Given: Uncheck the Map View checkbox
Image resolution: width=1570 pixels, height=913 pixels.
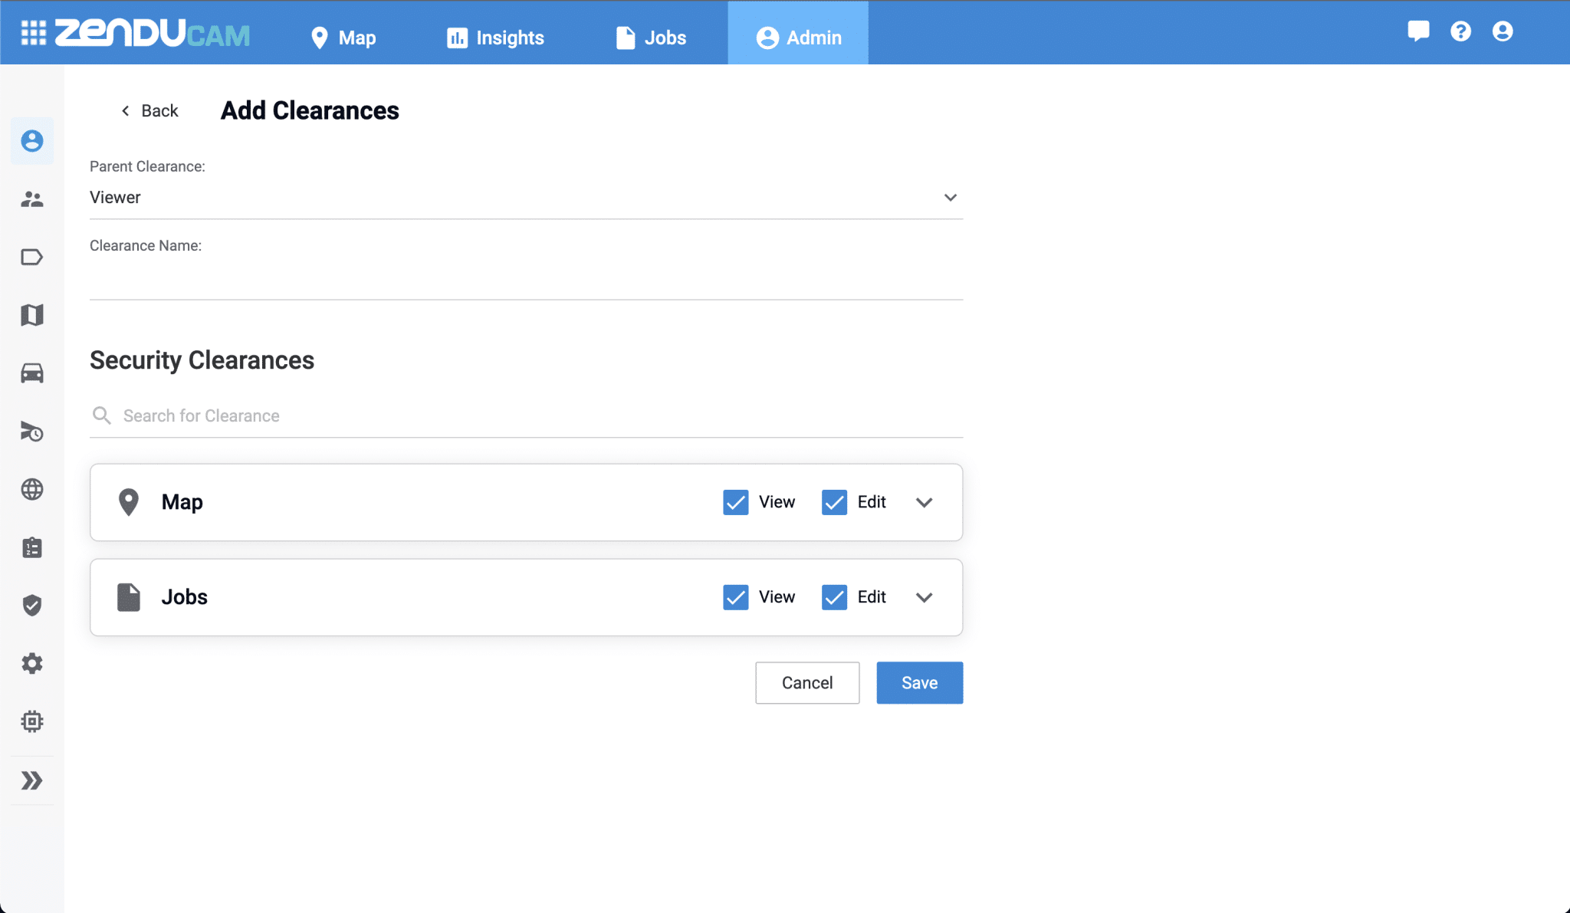Looking at the screenshot, I should click(x=736, y=502).
